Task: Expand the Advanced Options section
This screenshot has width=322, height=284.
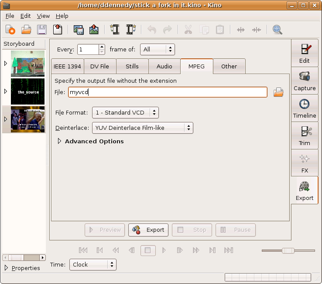Action: [x=60, y=141]
